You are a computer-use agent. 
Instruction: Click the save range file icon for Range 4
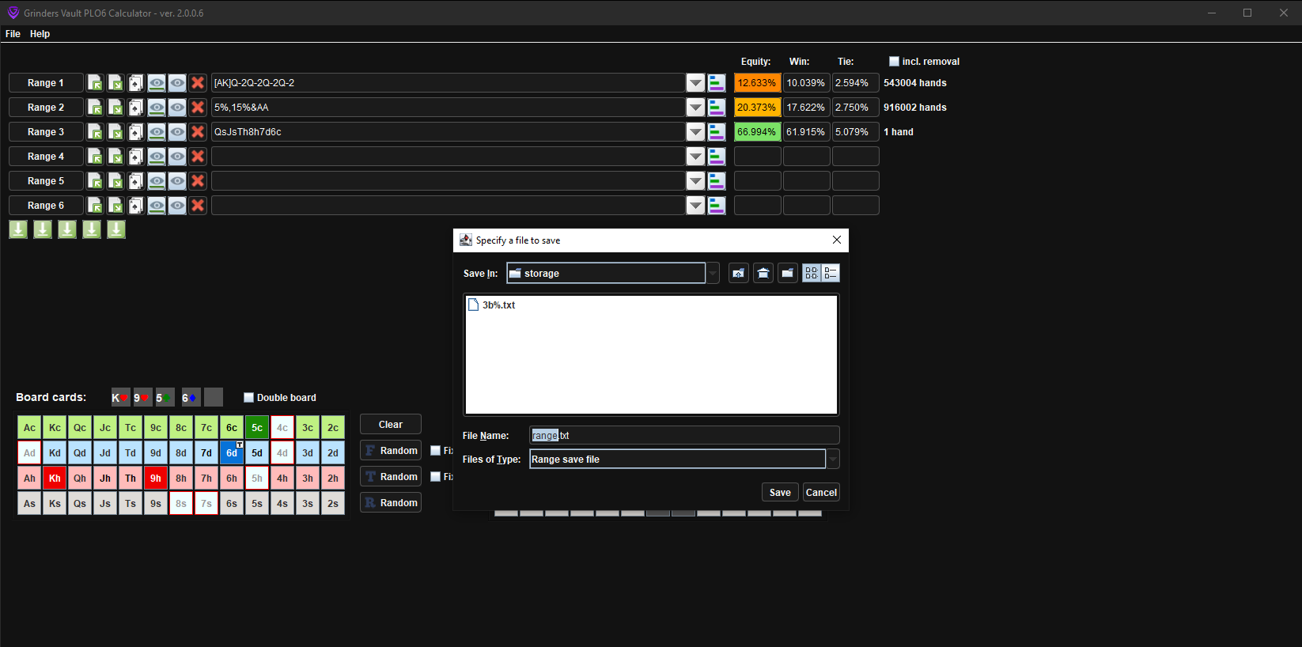click(x=115, y=157)
